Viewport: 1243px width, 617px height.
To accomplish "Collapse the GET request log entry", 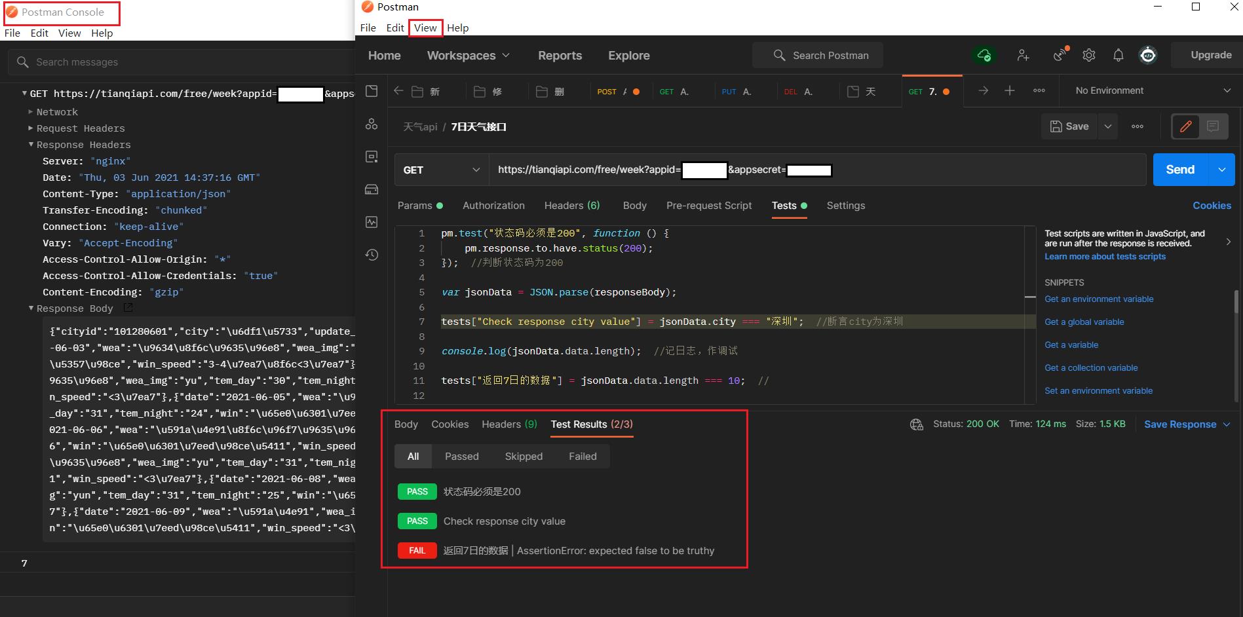I will pyautogui.click(x=25, y=94).
